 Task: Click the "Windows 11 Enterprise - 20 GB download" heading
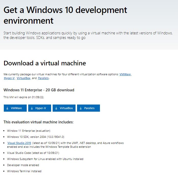pyautogui.click(x=39, y=90)
